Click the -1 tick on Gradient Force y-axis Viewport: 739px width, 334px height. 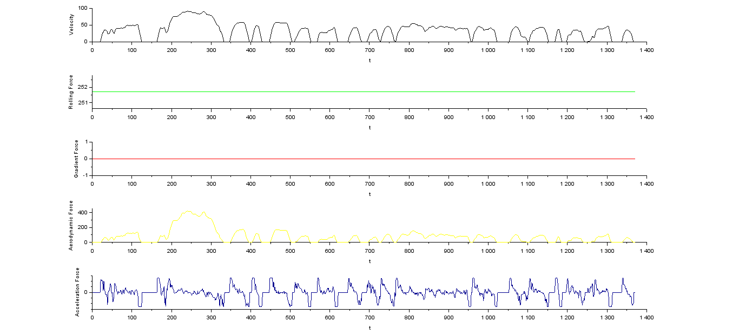pos(85,175)
